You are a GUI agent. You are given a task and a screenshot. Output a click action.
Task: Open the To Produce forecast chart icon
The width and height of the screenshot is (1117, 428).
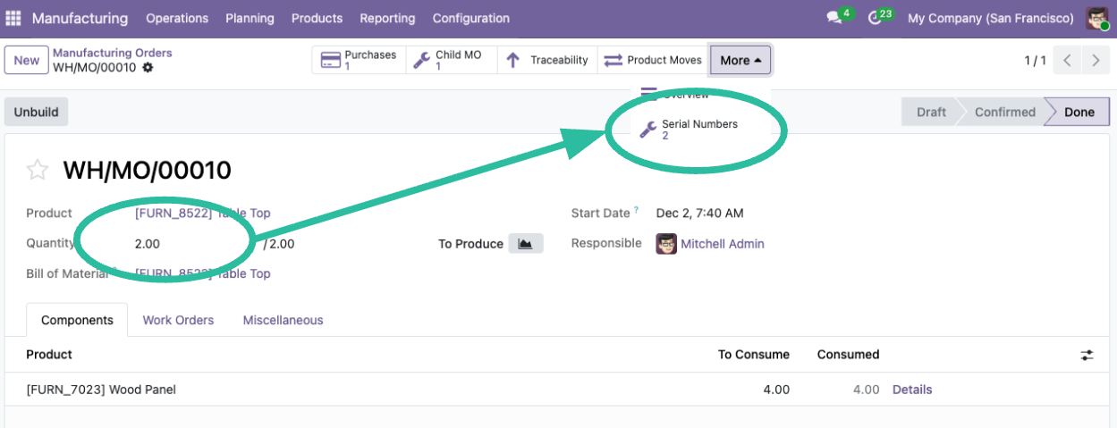click(526, 244)
